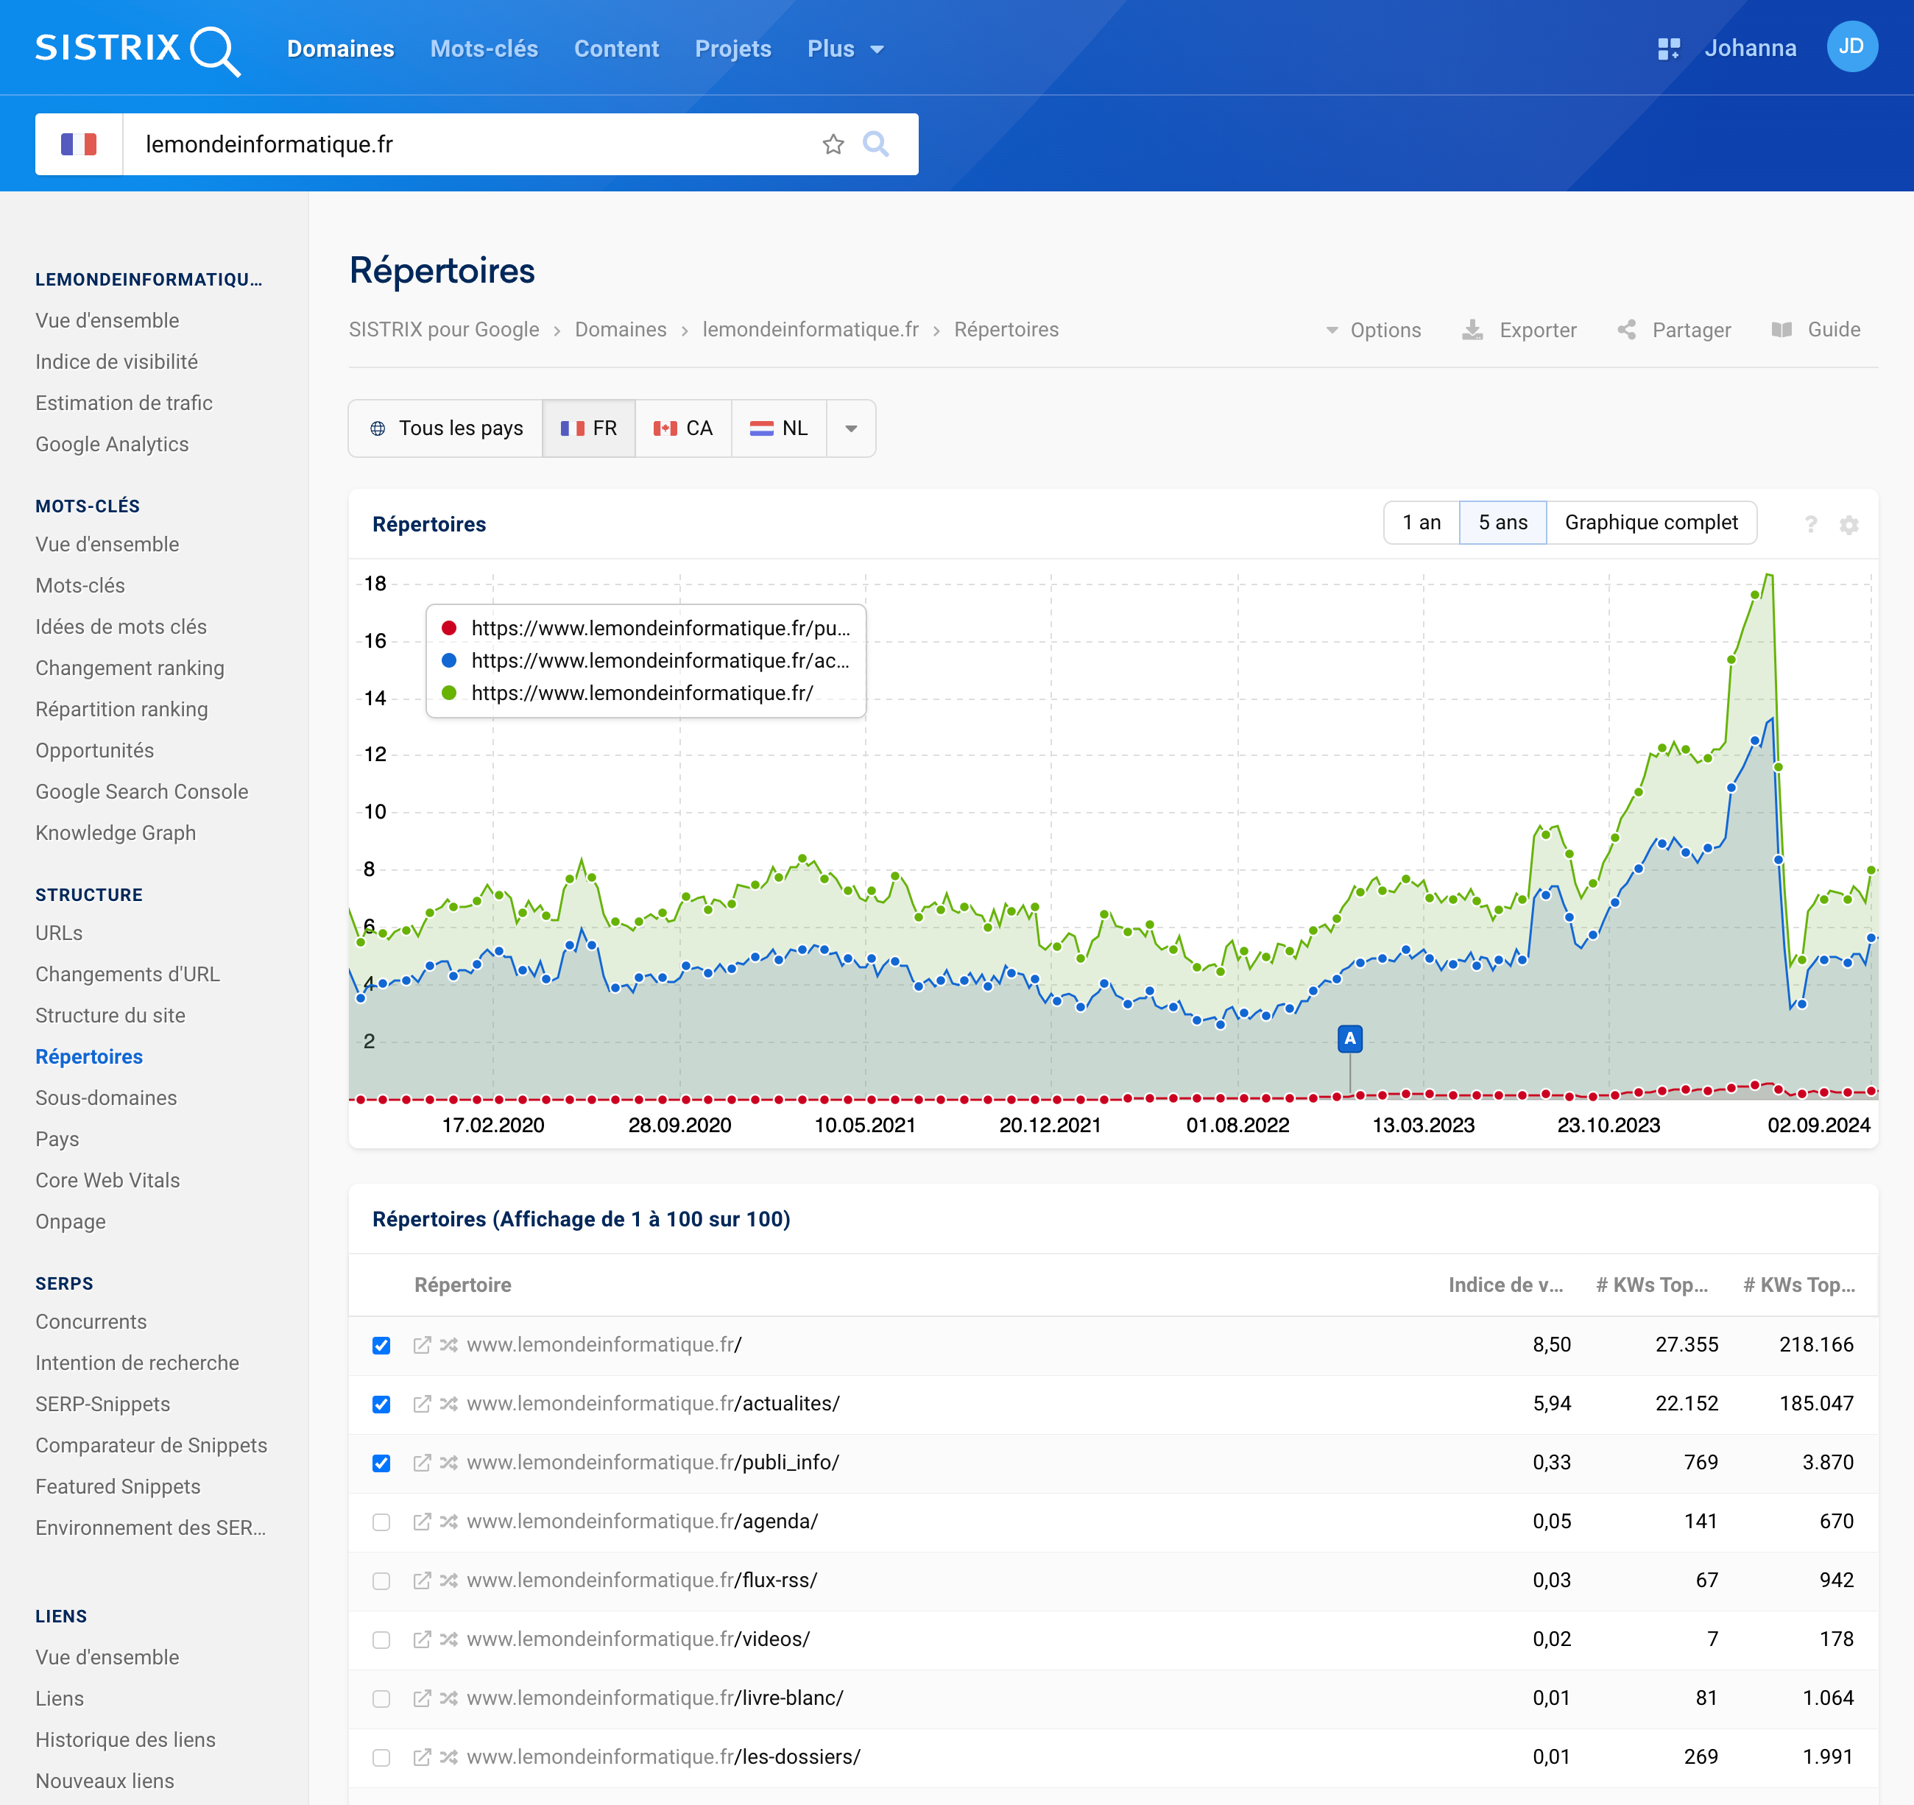Select the 5 ans chart range
This screenshot has width=1914, height=1805.
(1502, 522)
